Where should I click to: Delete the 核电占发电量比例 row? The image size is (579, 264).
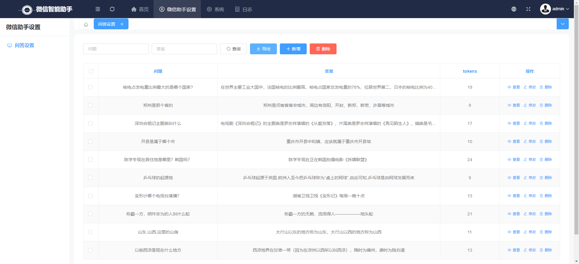[546, 87]
